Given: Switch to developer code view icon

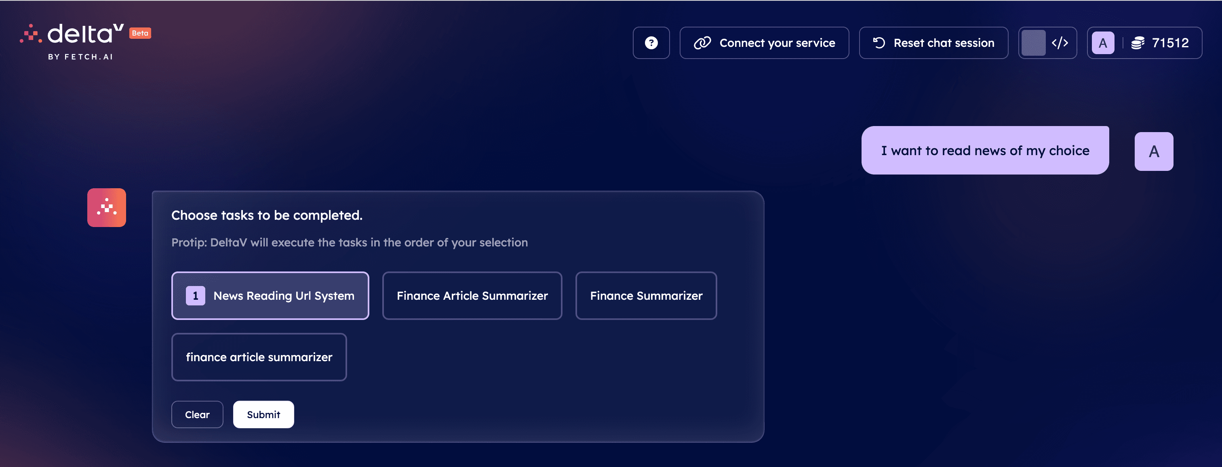Looking at the screenshot, I should pyautogui.click(x=1060, y=43).
